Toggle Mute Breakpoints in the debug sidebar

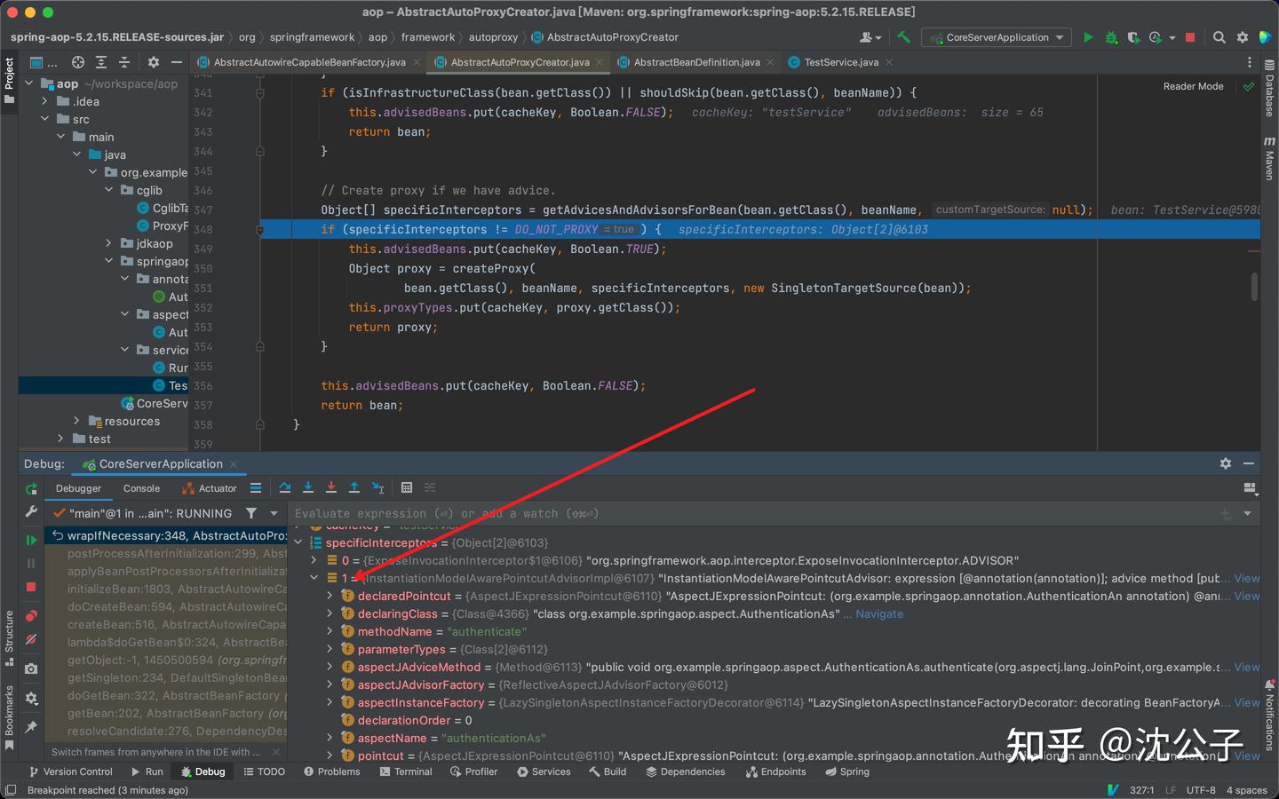[31, 639]
